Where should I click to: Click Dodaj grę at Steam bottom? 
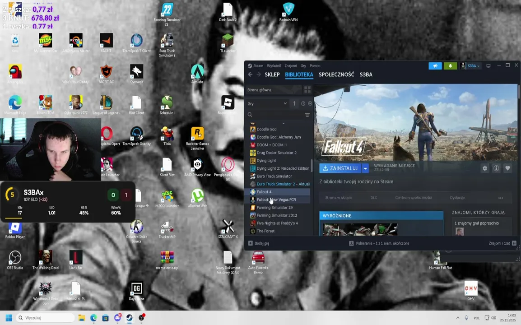coord(259,243)
